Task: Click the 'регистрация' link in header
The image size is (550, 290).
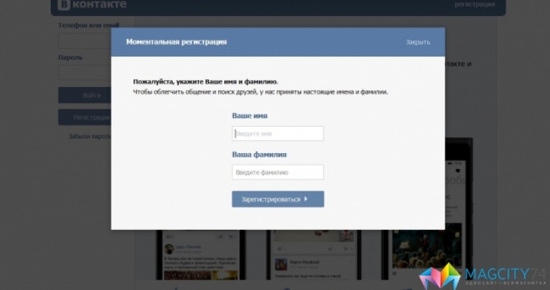Action: pos(475,4)
